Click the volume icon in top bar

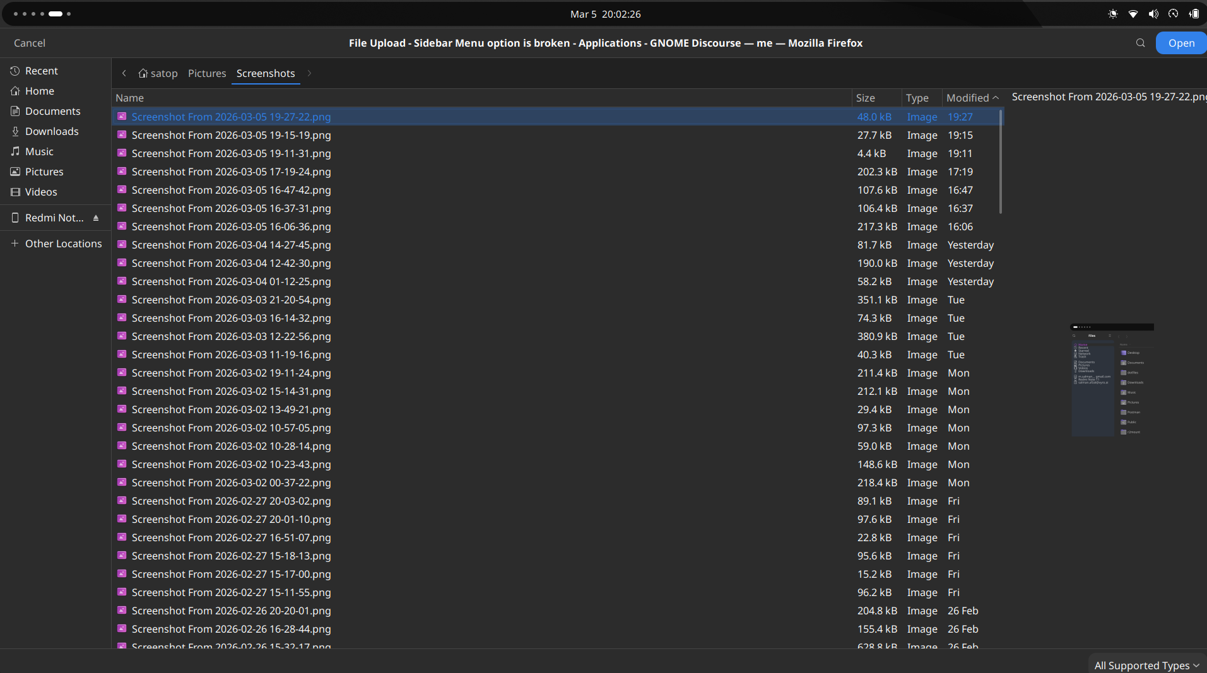coord(1153,14)
